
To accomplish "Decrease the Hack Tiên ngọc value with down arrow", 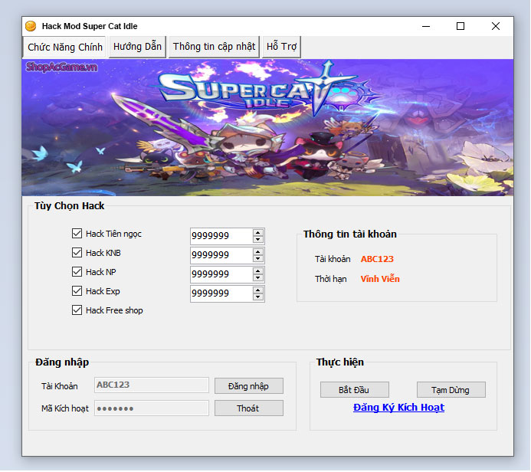I will coord(258,239).
